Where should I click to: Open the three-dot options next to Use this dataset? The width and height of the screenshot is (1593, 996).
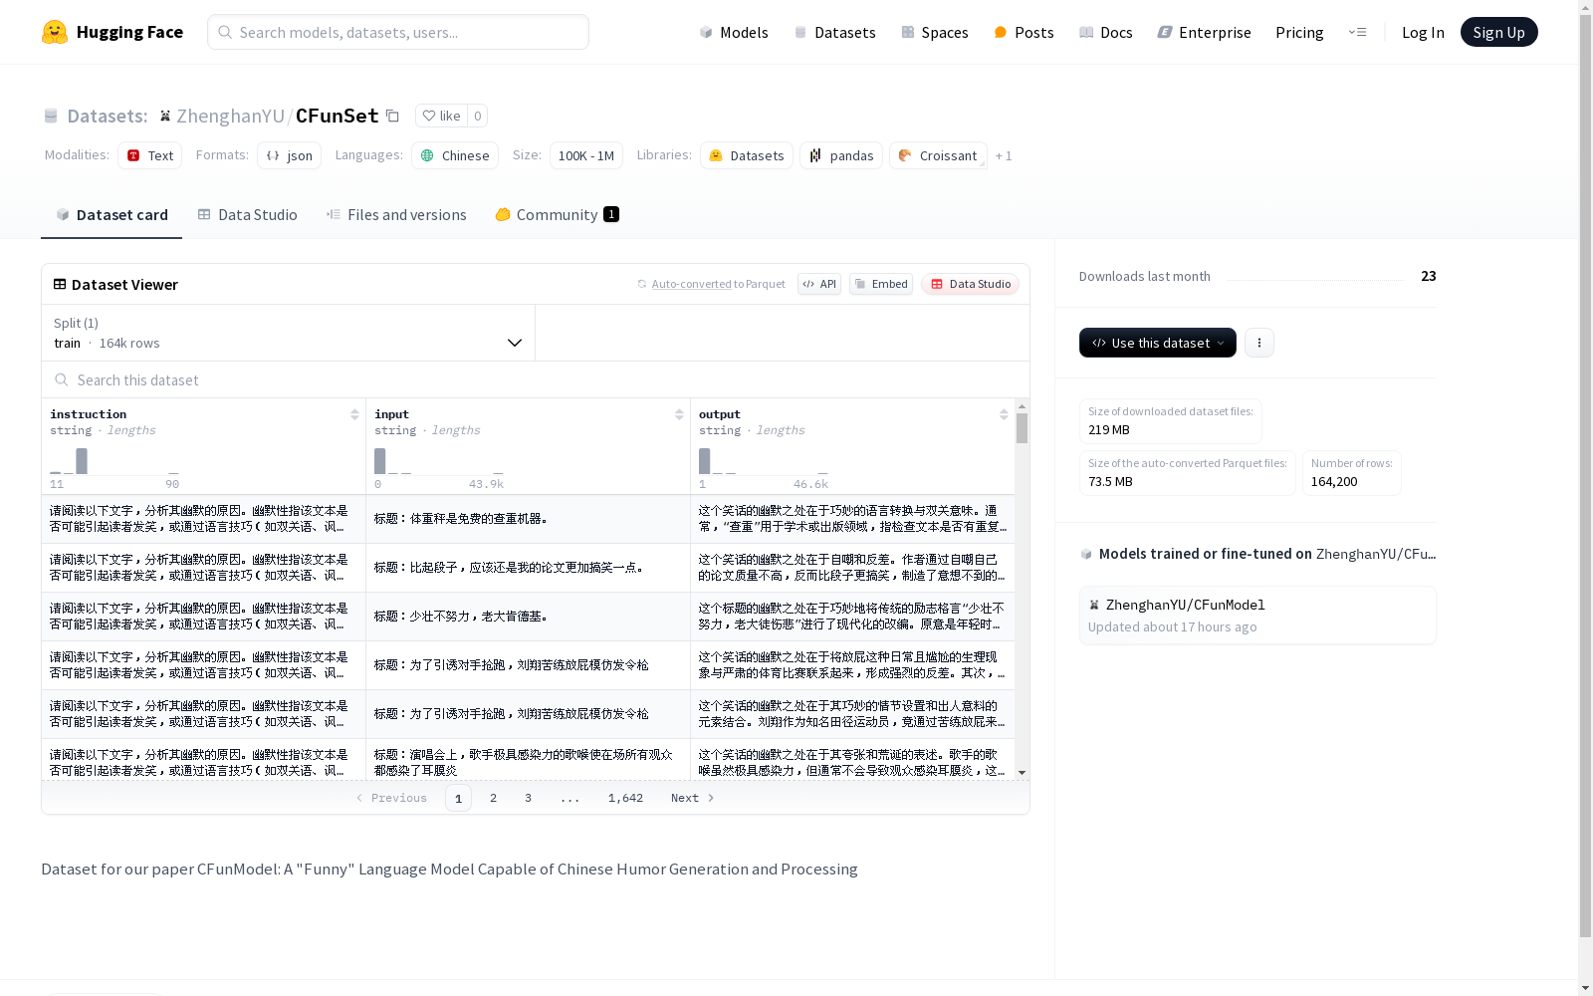click(1259, 343)
